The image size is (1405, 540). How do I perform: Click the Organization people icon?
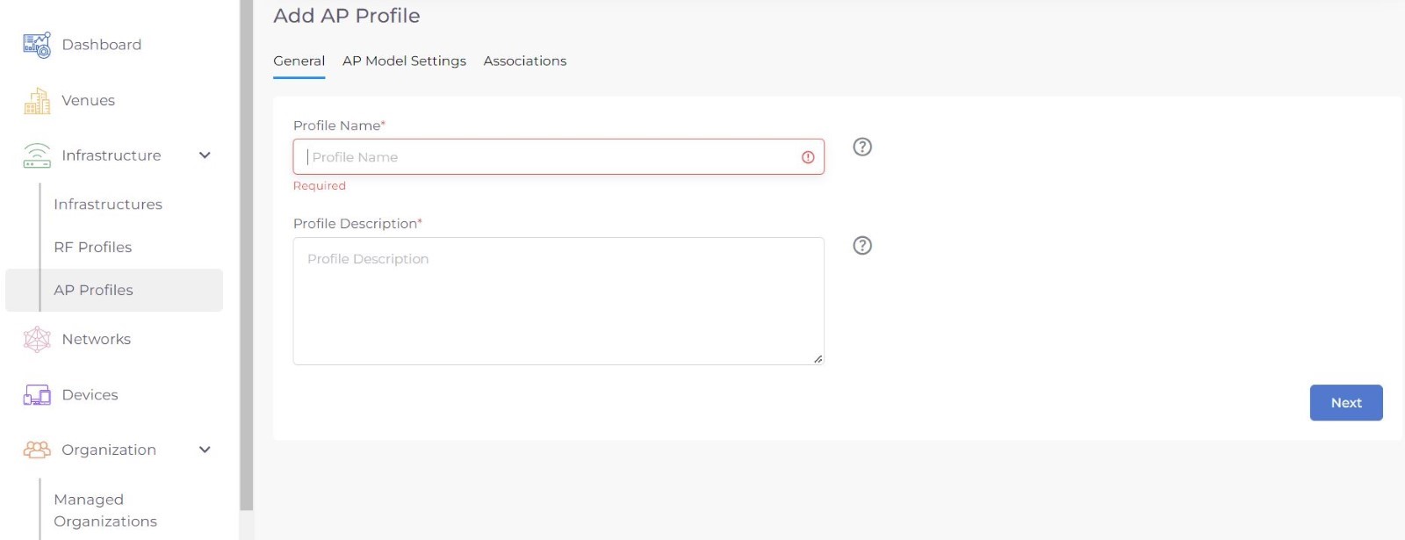(37, 450)
